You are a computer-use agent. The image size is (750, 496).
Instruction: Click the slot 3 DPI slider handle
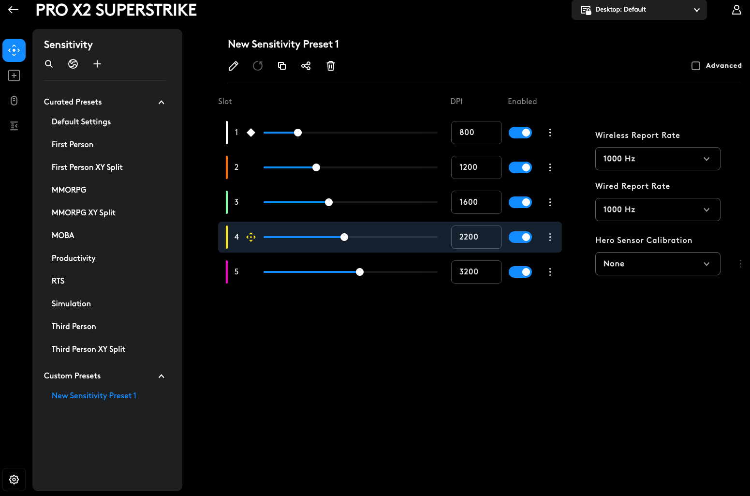click(x=329, y=202)
